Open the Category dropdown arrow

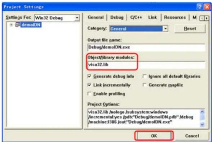[x=165, y=29]
